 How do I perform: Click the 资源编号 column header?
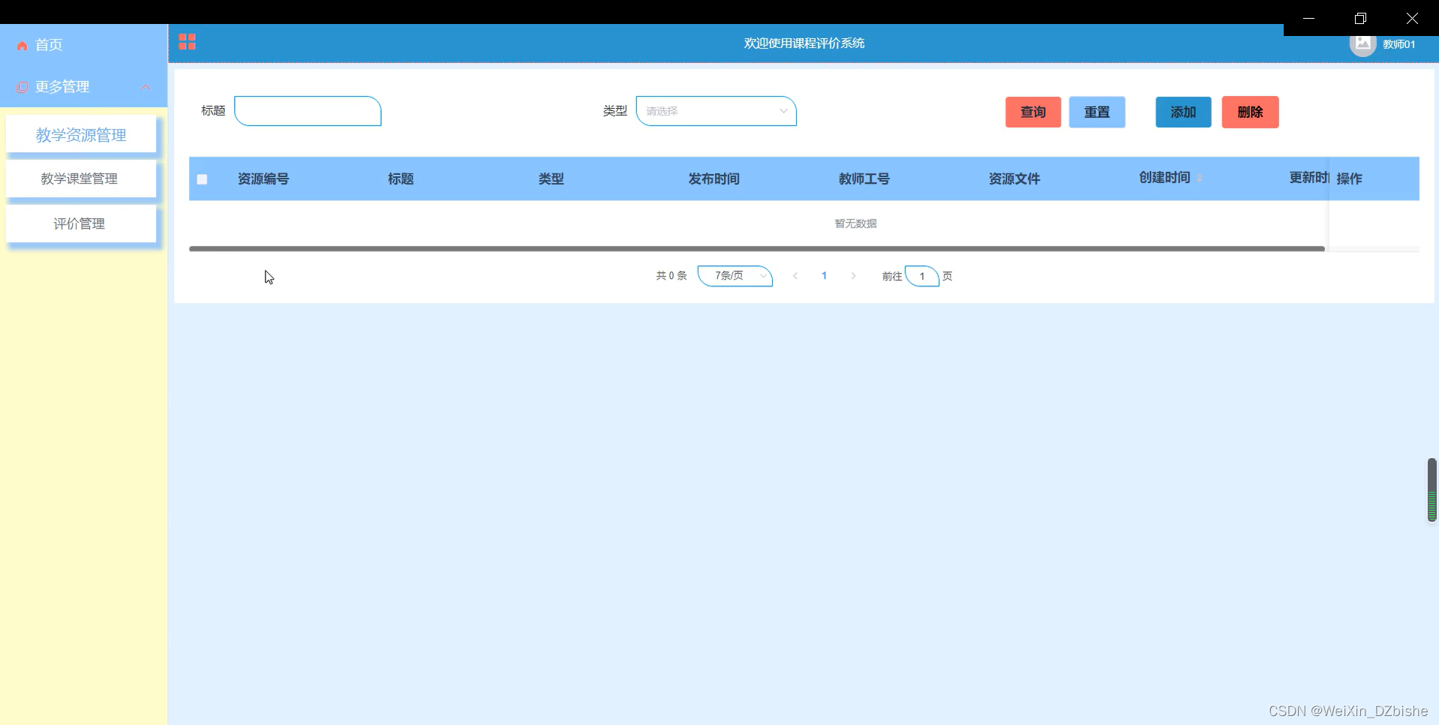(263, 179)
